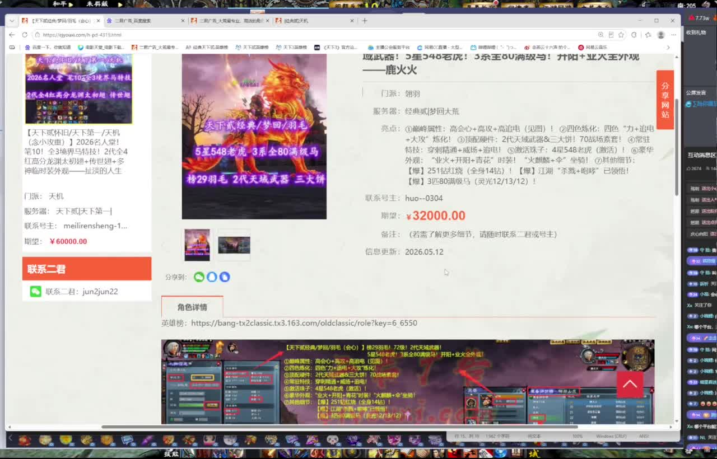Viewport: 717px width, 459px height.
Task: Click the ¥32000.00 expected price
Action: point(435,216)
